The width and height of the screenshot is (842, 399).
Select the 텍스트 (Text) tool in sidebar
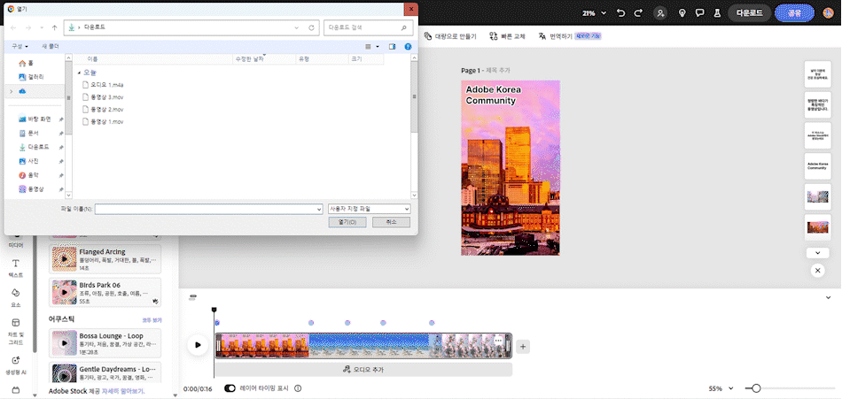pyautogui.click(x=16, y=268)
